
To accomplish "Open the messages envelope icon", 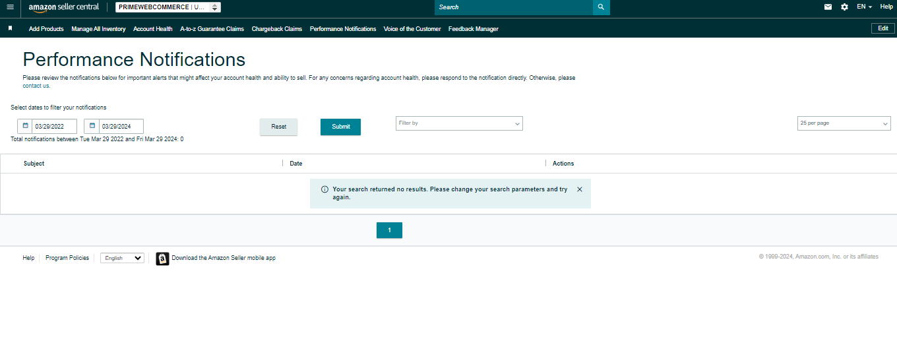I will point(828,7).
